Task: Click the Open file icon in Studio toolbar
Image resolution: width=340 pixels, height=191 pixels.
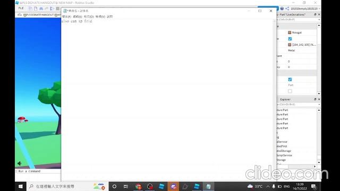Action: point(36,8)
